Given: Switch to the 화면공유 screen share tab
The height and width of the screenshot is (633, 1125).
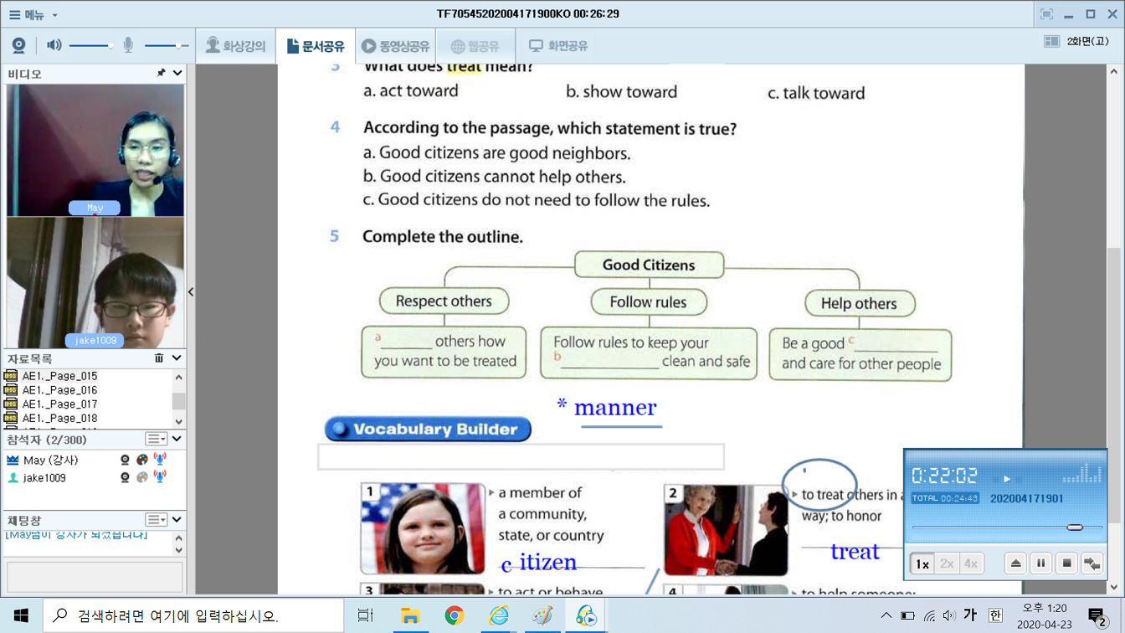Looking at the screenshot, I should coord(558,46).
